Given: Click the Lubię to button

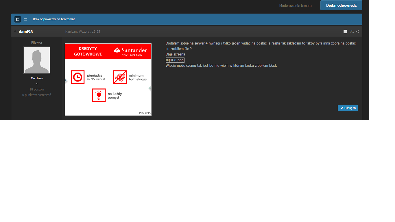Looking at the screenshot, I should [348, 108].
